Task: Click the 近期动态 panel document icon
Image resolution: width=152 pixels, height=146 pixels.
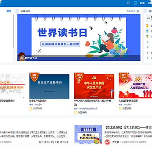Action: [17, 11]
